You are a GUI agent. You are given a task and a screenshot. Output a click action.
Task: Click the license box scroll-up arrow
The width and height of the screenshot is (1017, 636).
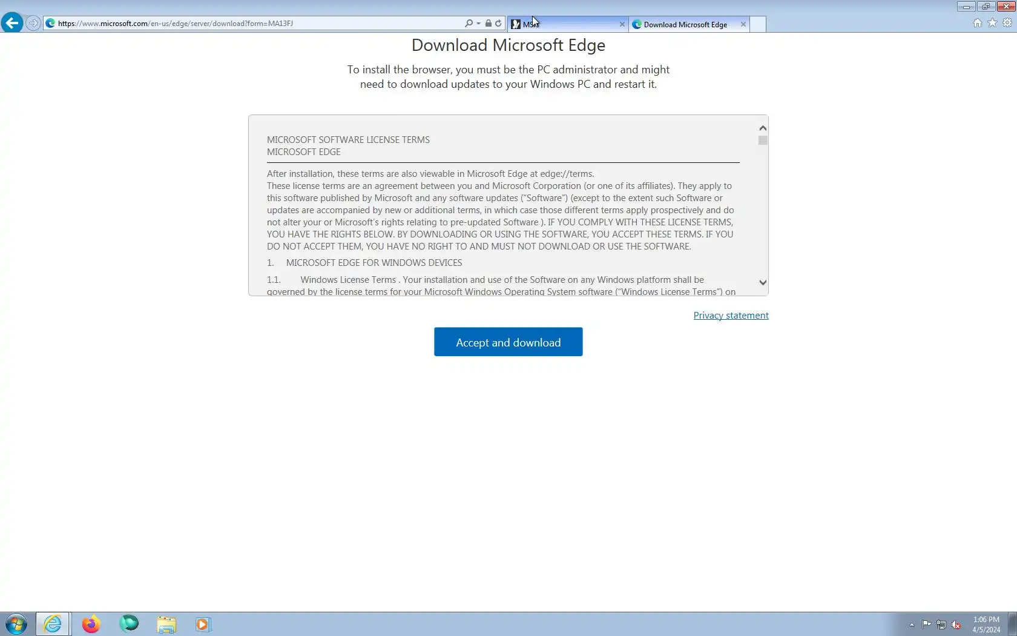coord(763,128)
